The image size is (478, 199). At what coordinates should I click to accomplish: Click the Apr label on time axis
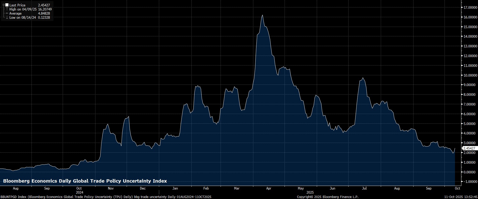tap(268, 188)
